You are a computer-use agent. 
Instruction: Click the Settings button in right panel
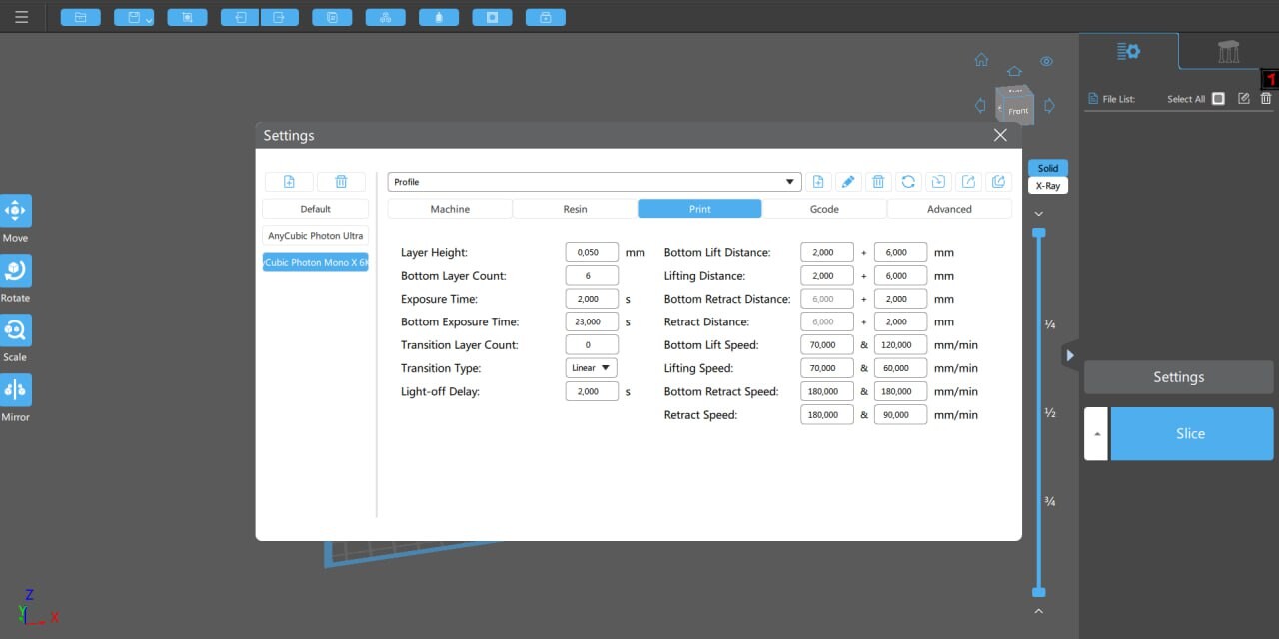[1179, 377]
